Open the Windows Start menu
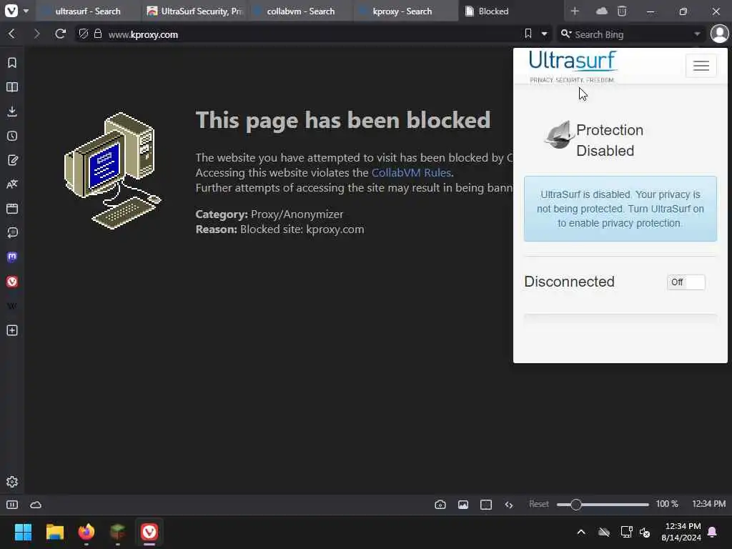The height and width of the screenshot is (549, 732). (23, 532)
